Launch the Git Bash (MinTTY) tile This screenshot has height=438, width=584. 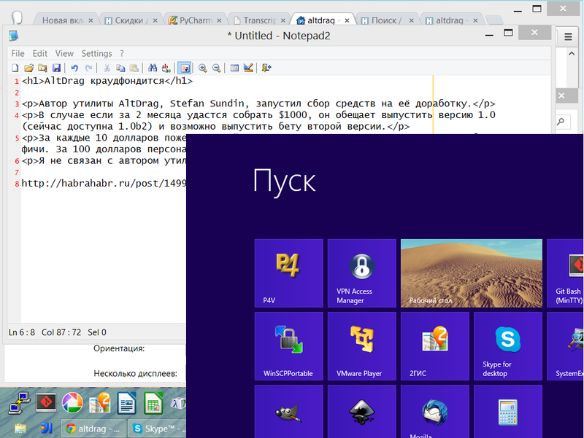click(565, 273)
